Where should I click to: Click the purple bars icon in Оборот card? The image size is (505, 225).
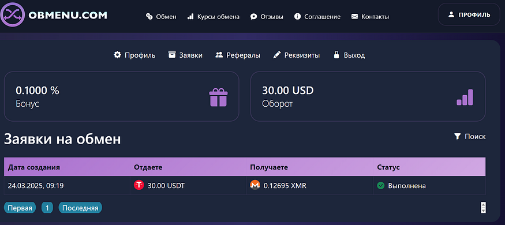coord(465,97)
